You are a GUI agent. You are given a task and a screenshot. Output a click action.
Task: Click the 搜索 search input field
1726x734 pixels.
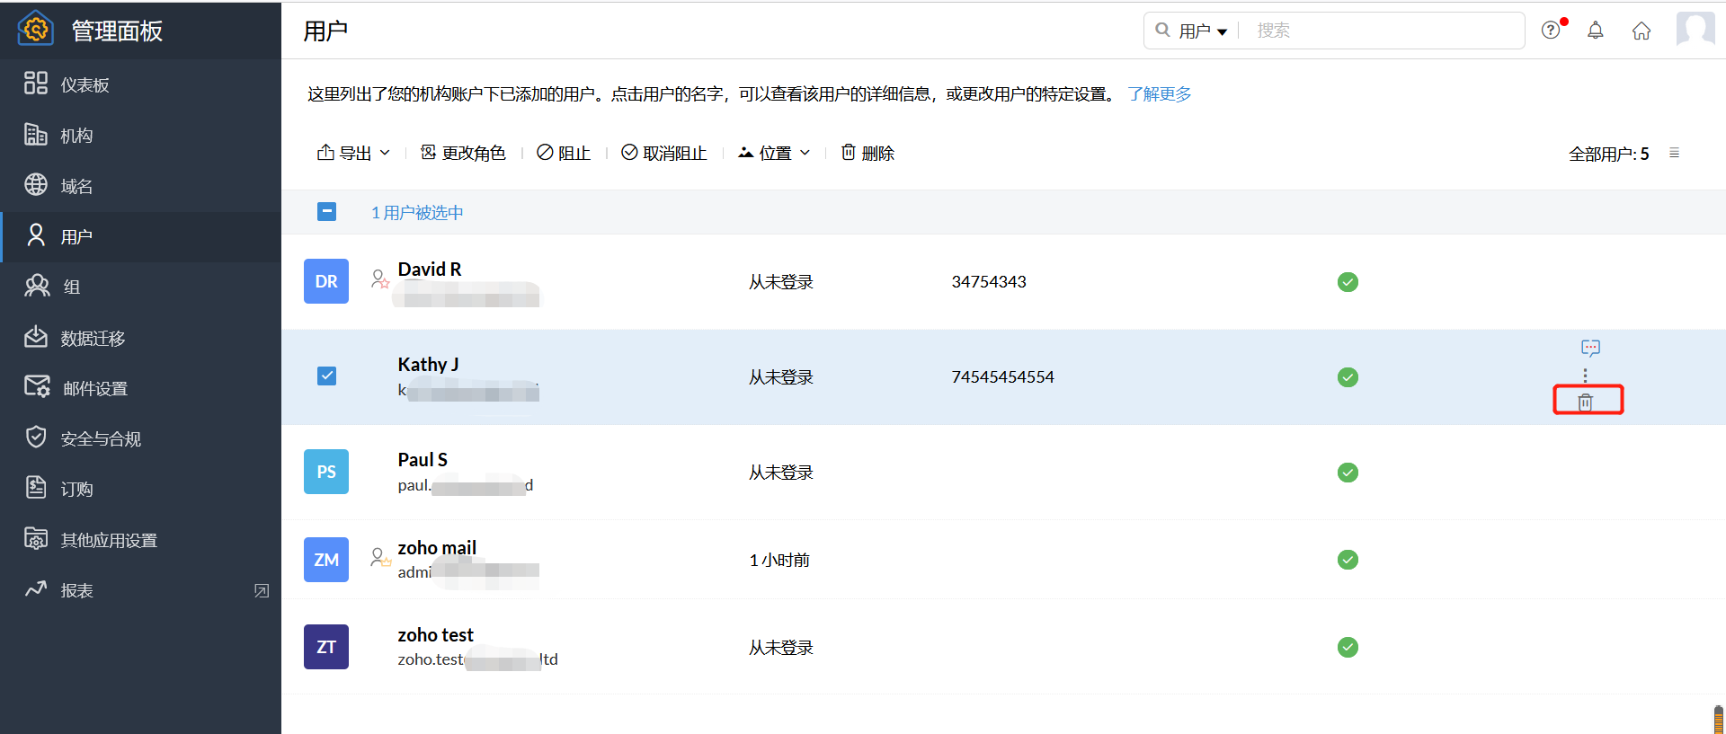pos(1384,31)
